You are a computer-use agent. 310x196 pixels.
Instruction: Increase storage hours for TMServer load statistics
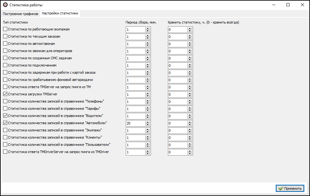pyautogui.click(x=190, y=93)
